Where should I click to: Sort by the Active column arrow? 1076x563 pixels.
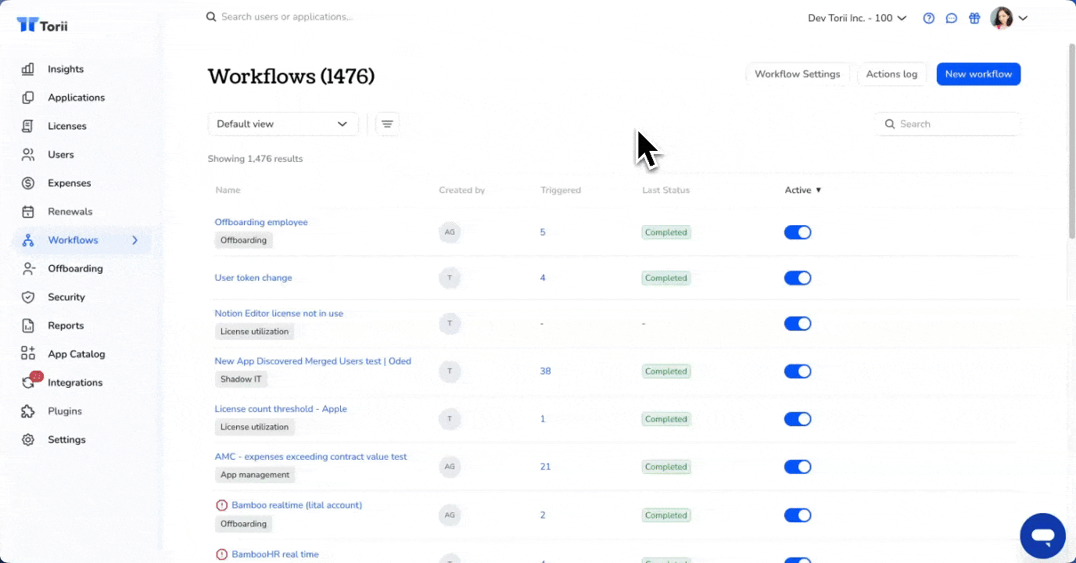819,190
